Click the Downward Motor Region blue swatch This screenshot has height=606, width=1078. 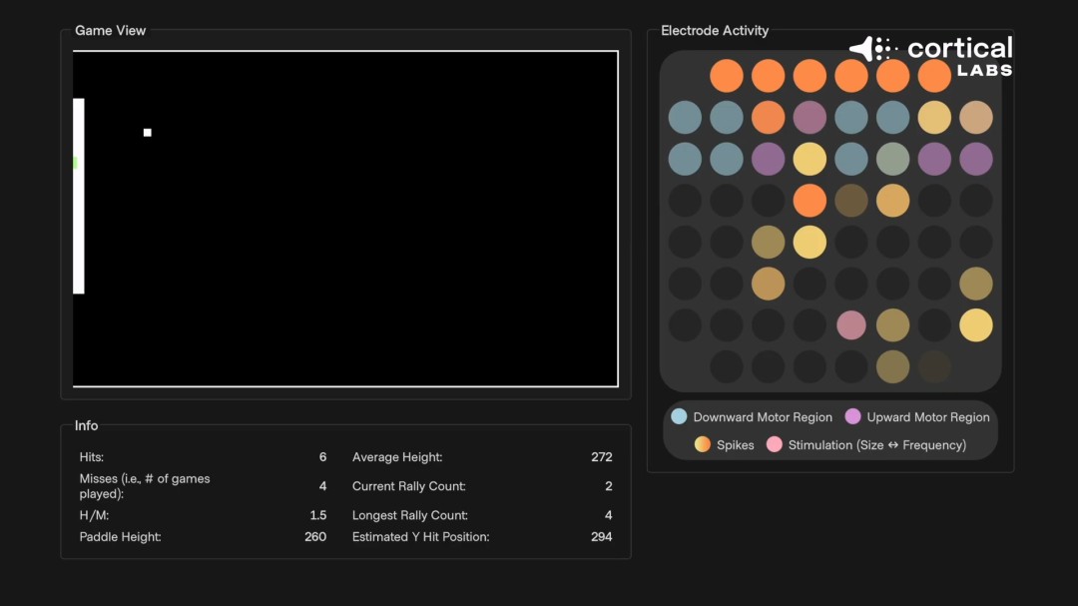679,416
